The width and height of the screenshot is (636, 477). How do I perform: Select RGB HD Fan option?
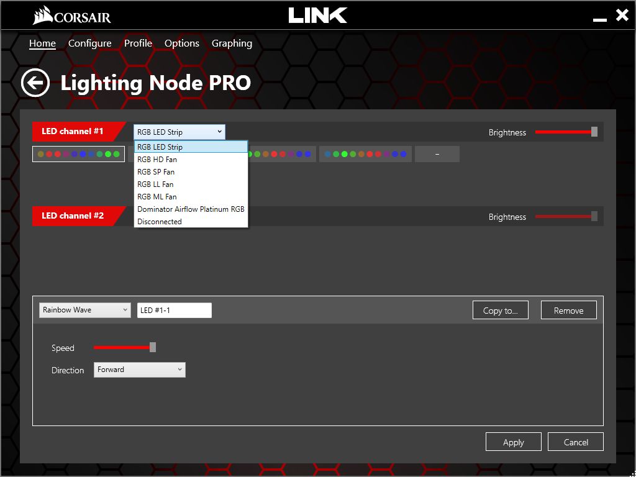[191, 160]
